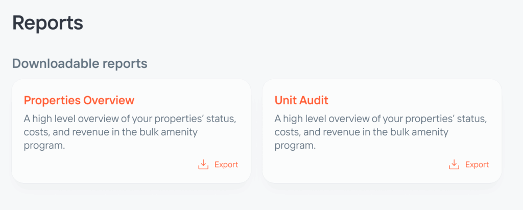523x210 pixels.
Task: Export the Properties Overview report via Export text
Action: pos(226,165)
